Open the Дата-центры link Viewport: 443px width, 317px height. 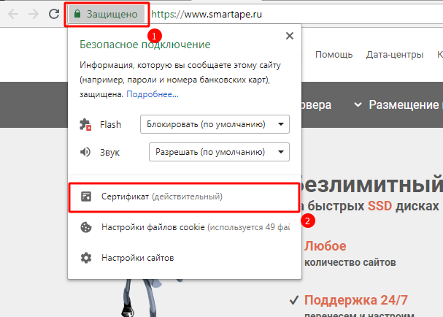click(396, 55)
